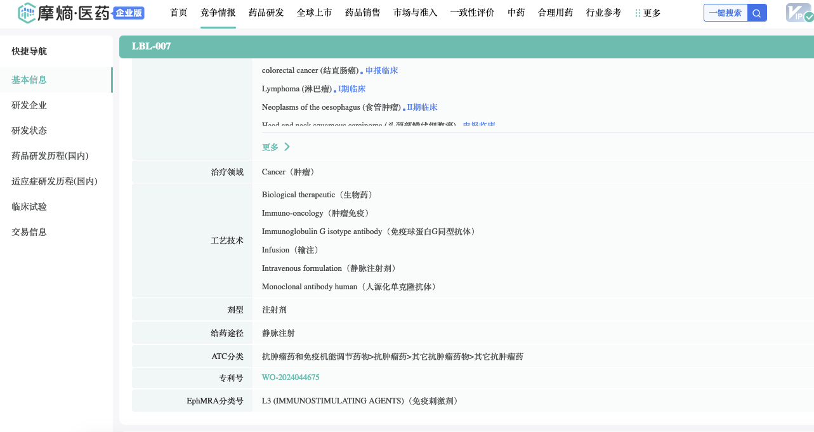Click the 一键搜索 search field
The height and width of the screenshot is (432, 814).
tap(725, 13)
